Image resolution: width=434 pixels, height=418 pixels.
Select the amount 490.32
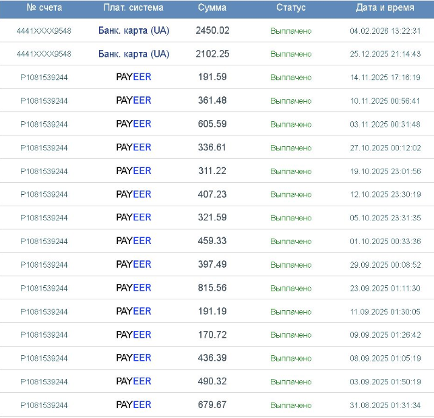(212, 382)
